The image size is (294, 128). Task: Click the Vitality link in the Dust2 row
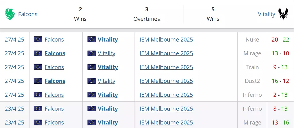pos(107,81)
